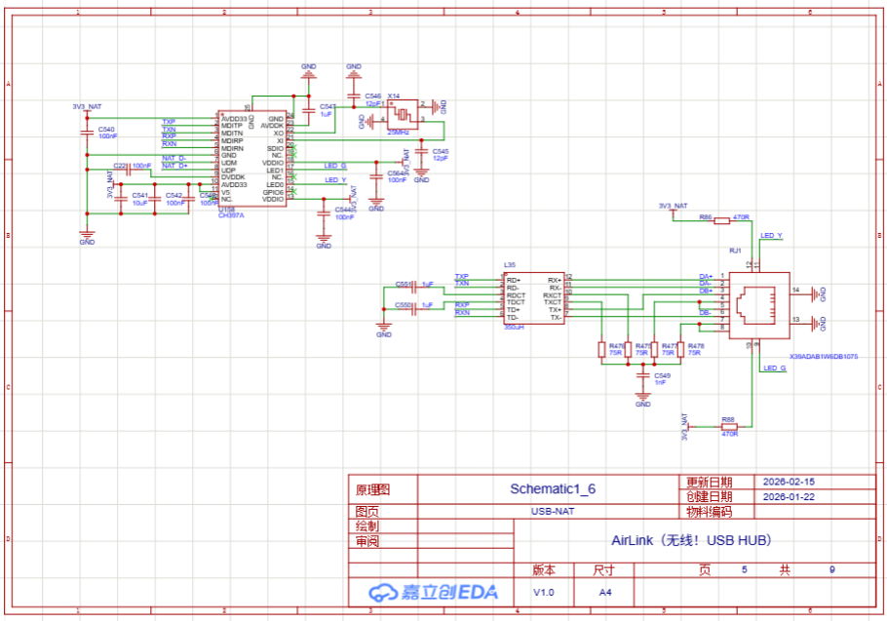Click the DA+ net label
Screen dimensions: 887x621
706,277
